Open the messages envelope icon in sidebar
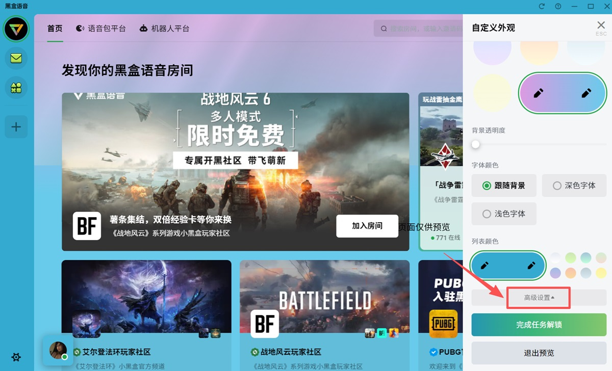This screenshot has width=612, height=371. [16, 58]
